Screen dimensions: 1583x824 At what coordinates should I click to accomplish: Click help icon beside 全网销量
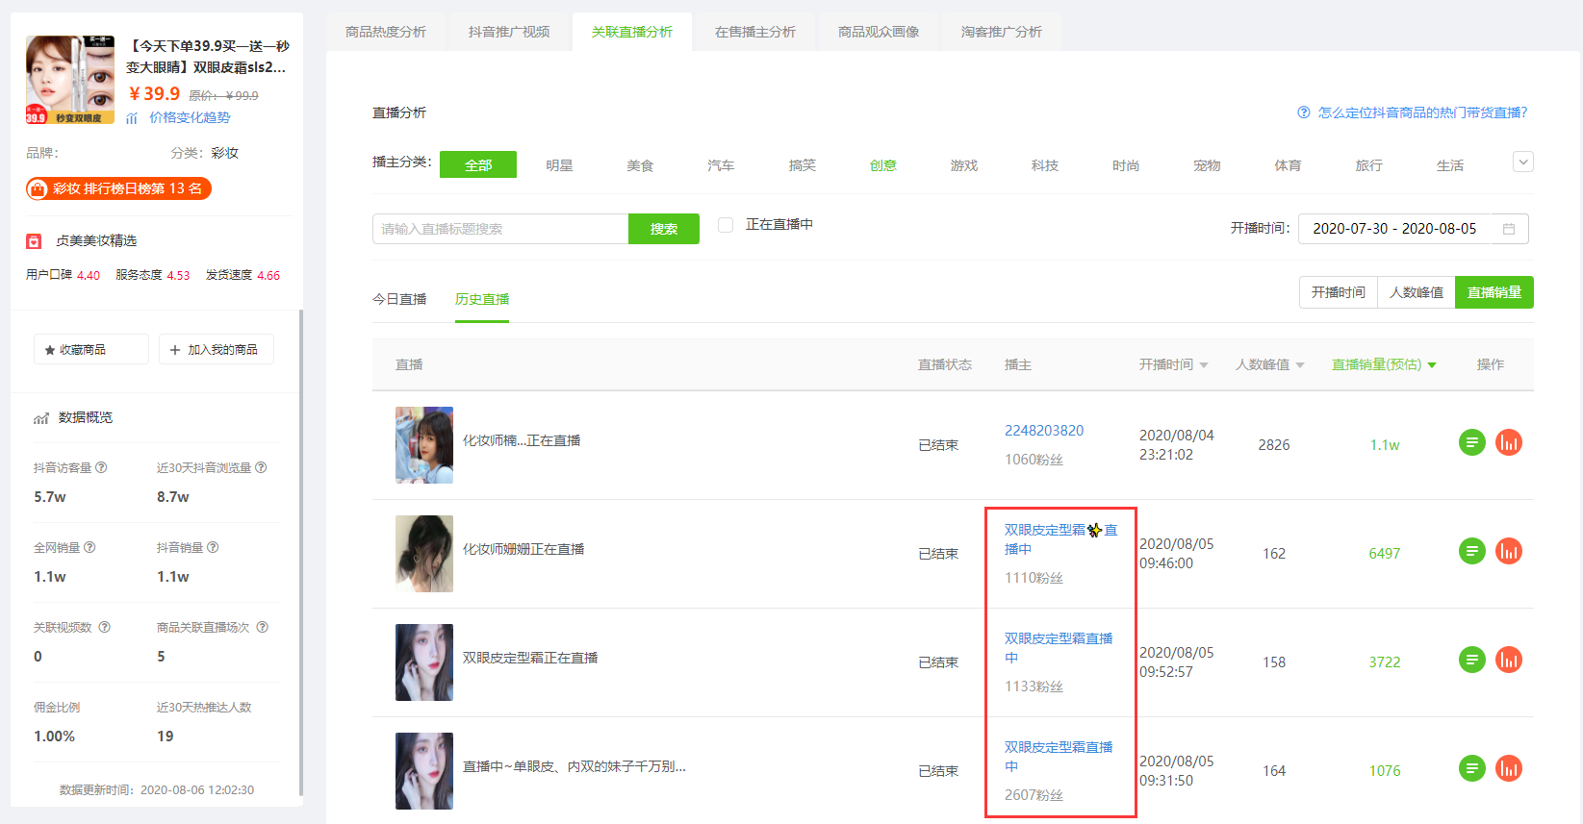click(89, 547)
